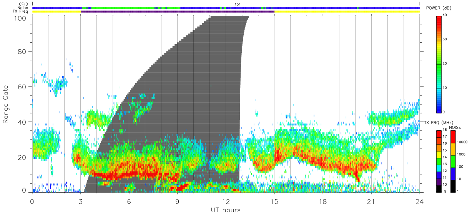The height and width of the screenshot is (218, 472).
Task: Click the '30' label on the POWER colorbar
Action: pos(445,40)
